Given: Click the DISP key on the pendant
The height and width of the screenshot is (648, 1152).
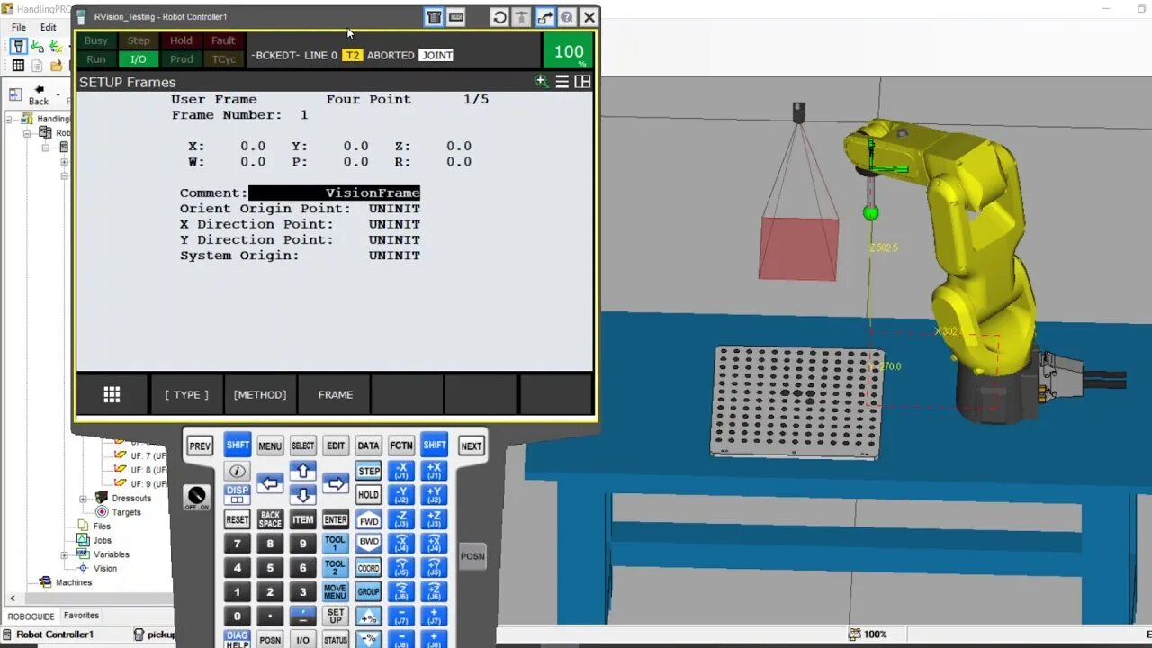Looking at the screenshot, I should [x=237, y=495].
